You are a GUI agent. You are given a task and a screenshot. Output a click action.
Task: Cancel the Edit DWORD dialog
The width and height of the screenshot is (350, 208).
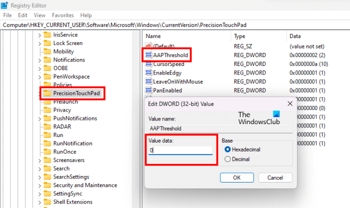(x=275, y=177)
